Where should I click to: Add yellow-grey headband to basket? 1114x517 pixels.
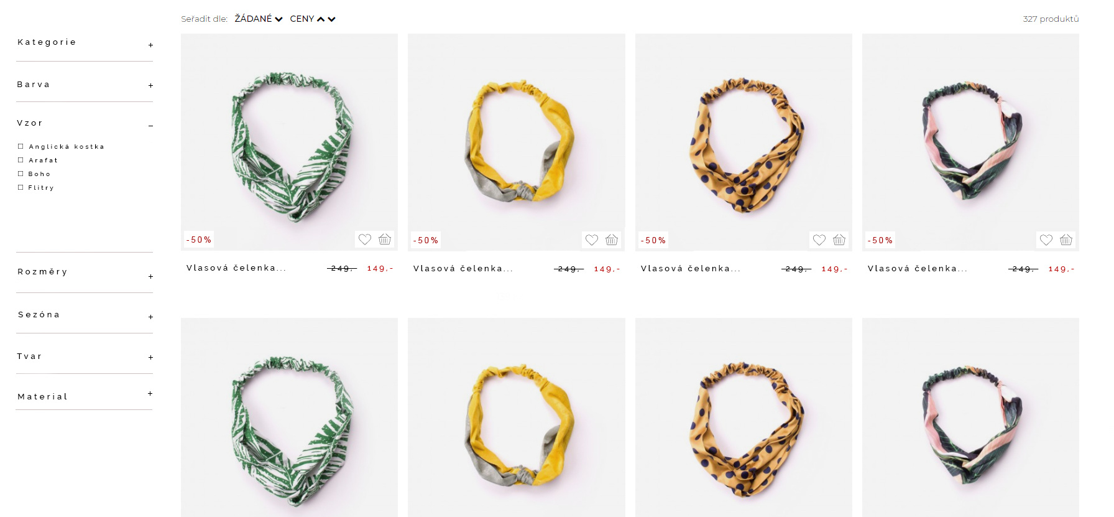tap(612, 240)
